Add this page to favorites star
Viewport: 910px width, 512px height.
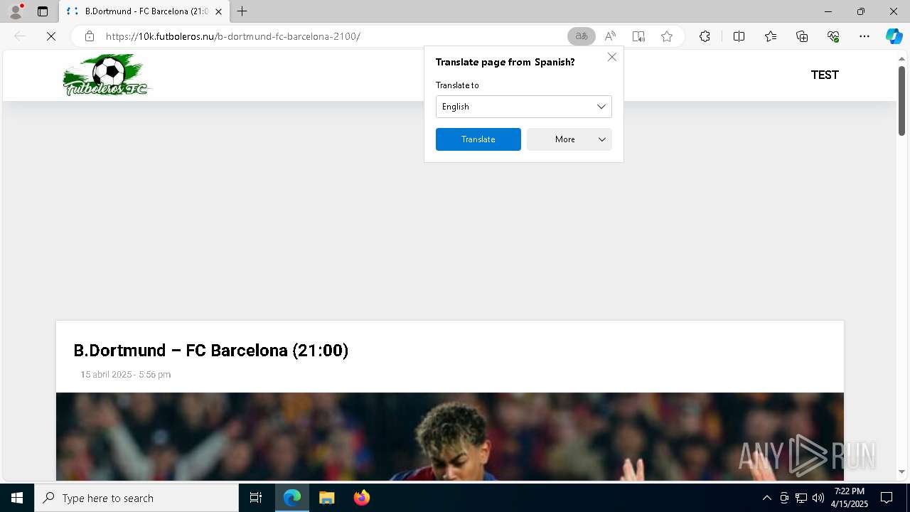pyautogui.click(x=667, y=36)
